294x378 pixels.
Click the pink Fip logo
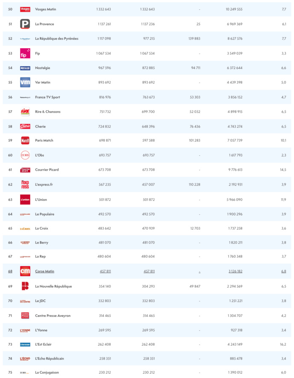pos(25,53)
